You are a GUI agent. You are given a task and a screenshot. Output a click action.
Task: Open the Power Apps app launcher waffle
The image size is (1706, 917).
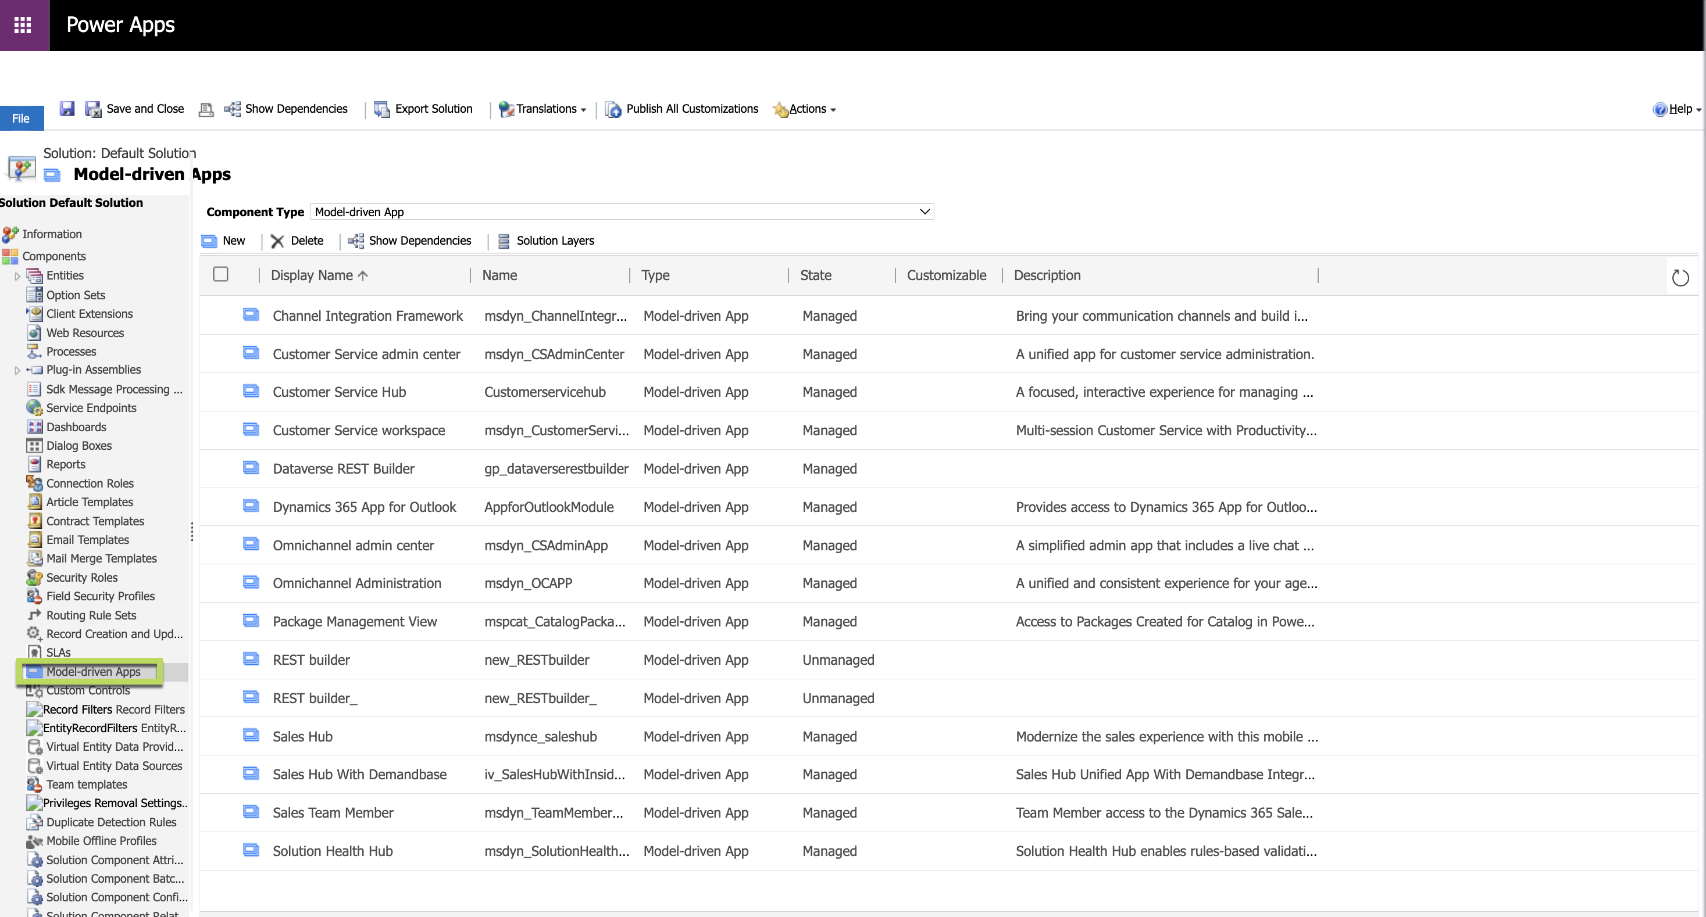[x=23, y=25]
